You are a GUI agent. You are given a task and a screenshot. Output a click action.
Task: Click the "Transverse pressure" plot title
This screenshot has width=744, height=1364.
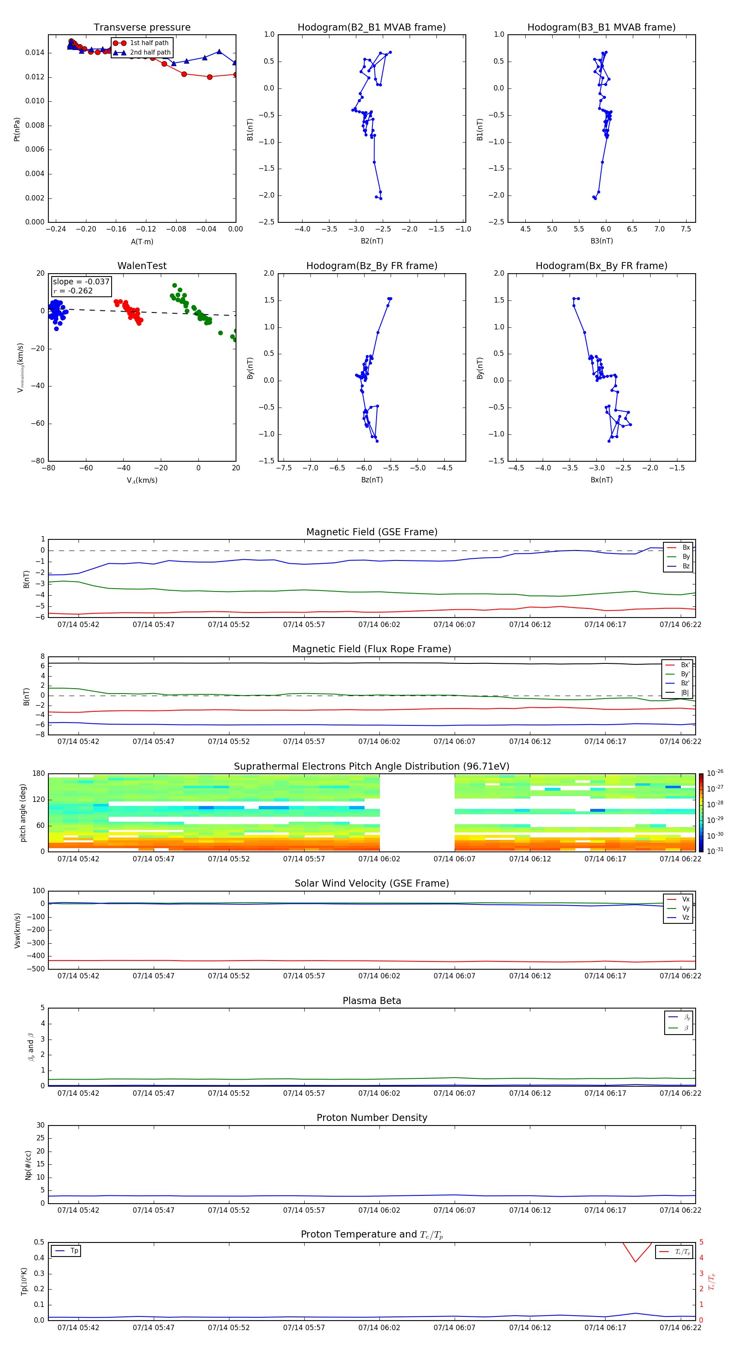pyautogui.click(x=142, y=28)
